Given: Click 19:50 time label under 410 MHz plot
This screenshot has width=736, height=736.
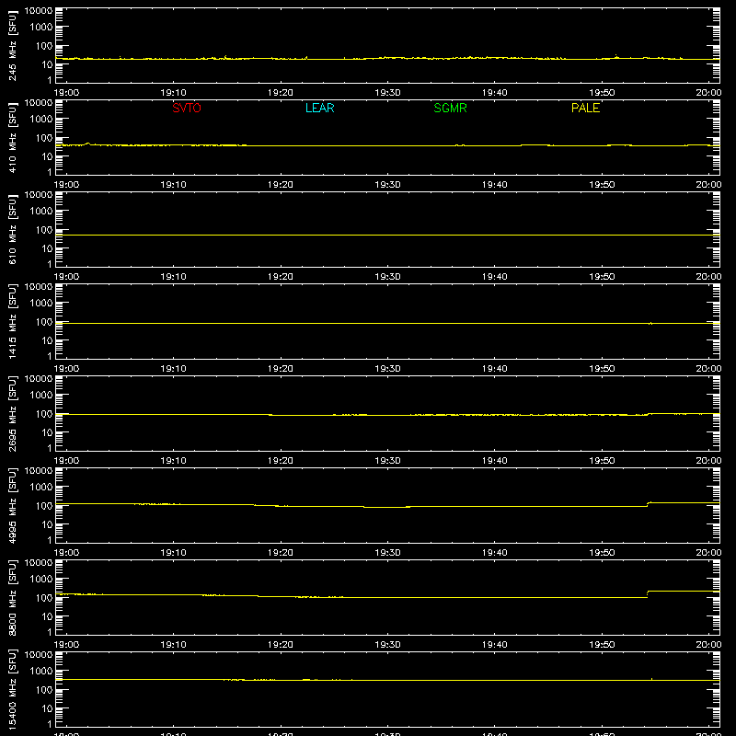Looking at the screenshot, I should coord(602,185).
